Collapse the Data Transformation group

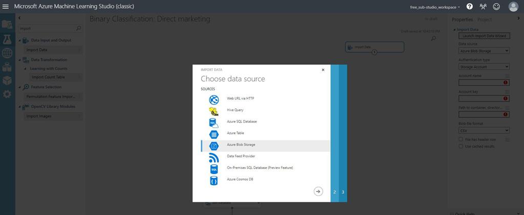click(19, 60)
